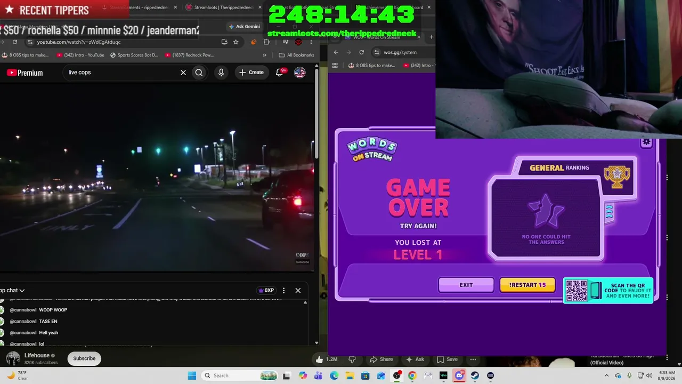Bookmark the YouTube page with star
Image resolution: width=682 pixels, height=384 pixels.
(236, 42)
